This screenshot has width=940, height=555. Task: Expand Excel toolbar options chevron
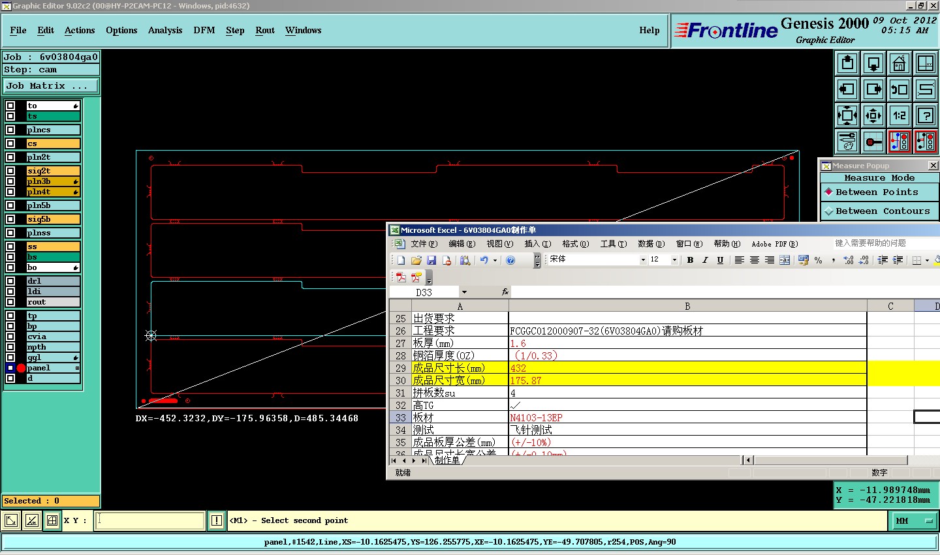(x=537, y=260)
